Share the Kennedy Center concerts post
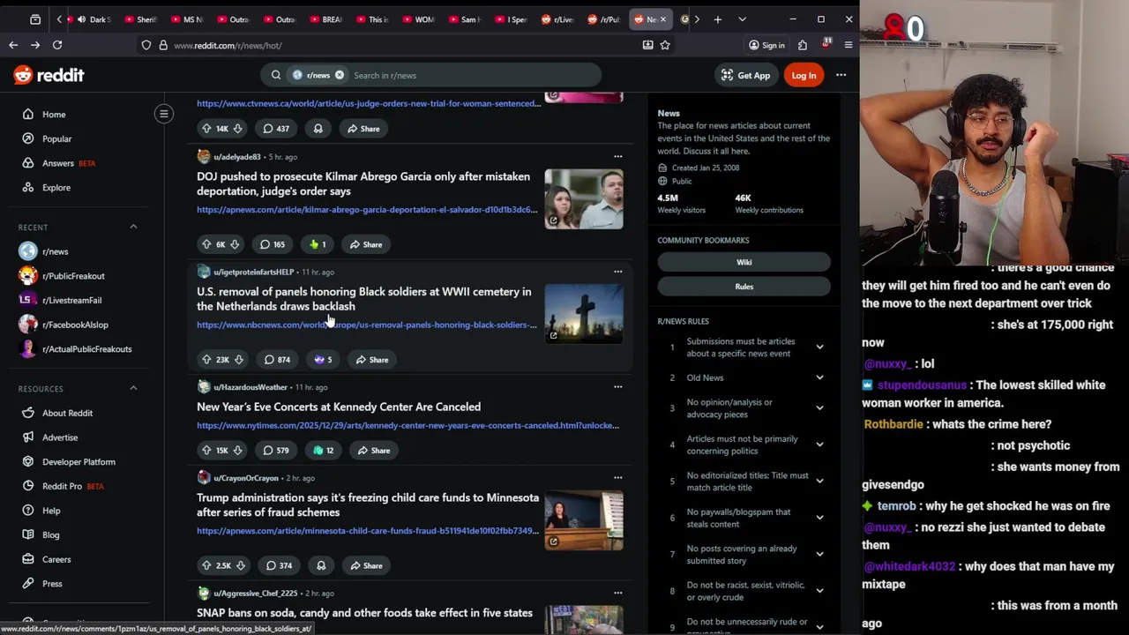Screen dimensions: 1129x635 373,451
